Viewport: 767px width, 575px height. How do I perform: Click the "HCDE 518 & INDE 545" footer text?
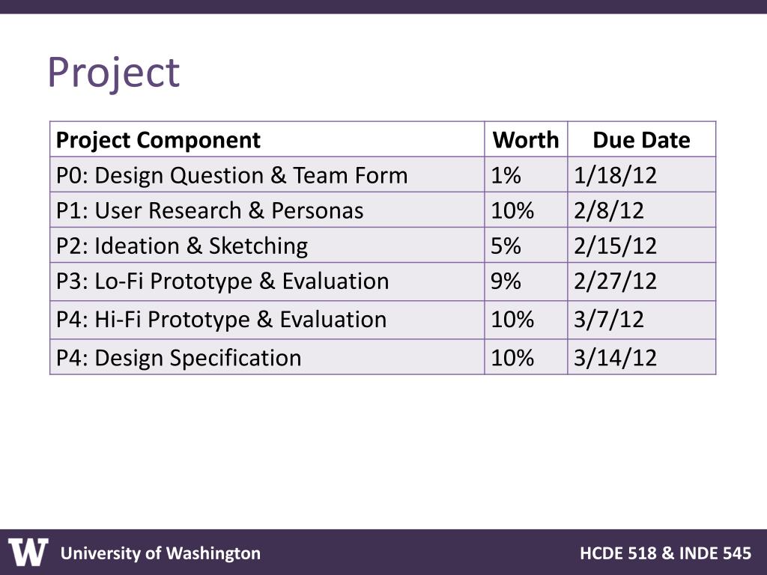[x=665, y=553]
